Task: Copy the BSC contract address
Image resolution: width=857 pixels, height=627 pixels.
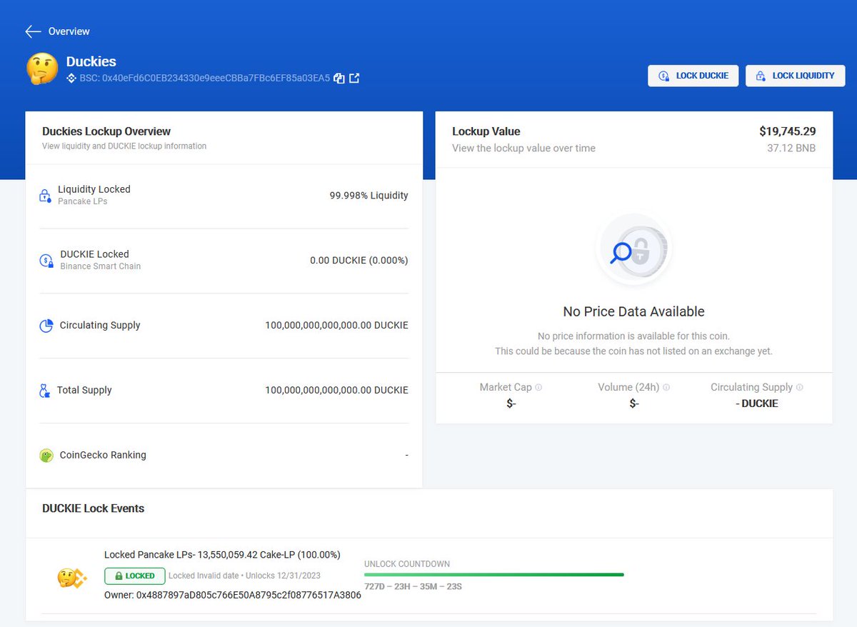Action: point(340,78)
